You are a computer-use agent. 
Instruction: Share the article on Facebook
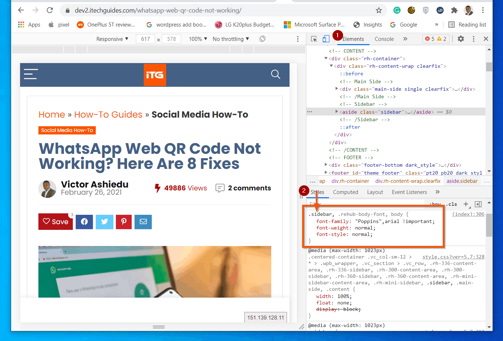point(84,222)
